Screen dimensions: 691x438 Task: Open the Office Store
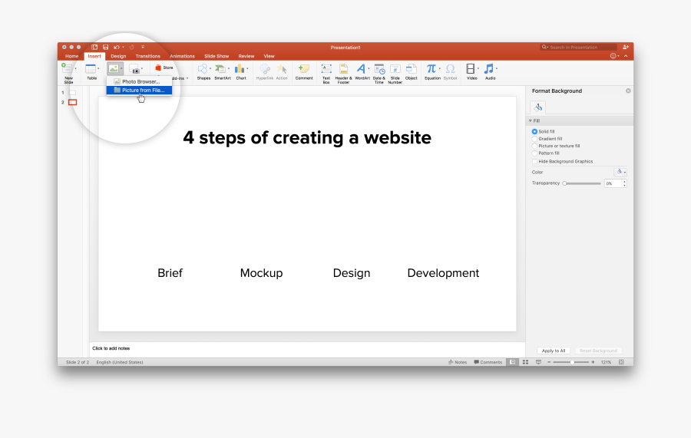click(164, 68)
